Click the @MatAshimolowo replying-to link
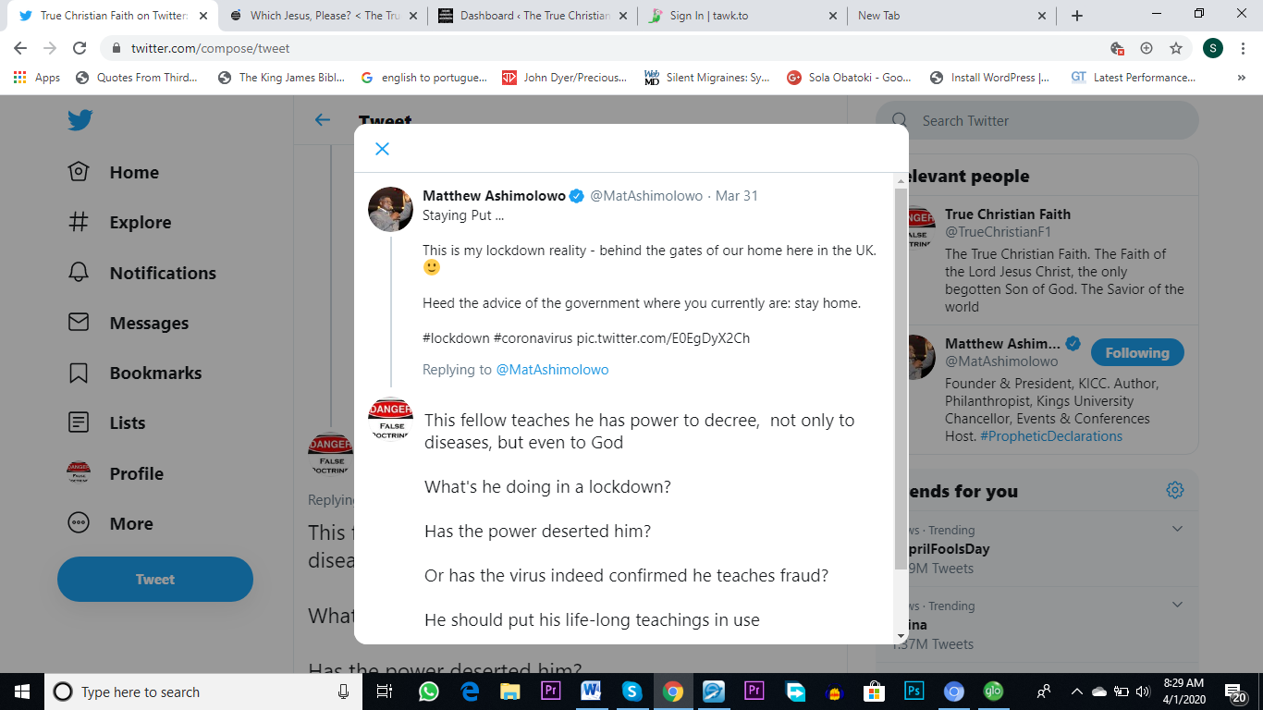The height and width of the screenshot is (710, 1263). point(552,370)
